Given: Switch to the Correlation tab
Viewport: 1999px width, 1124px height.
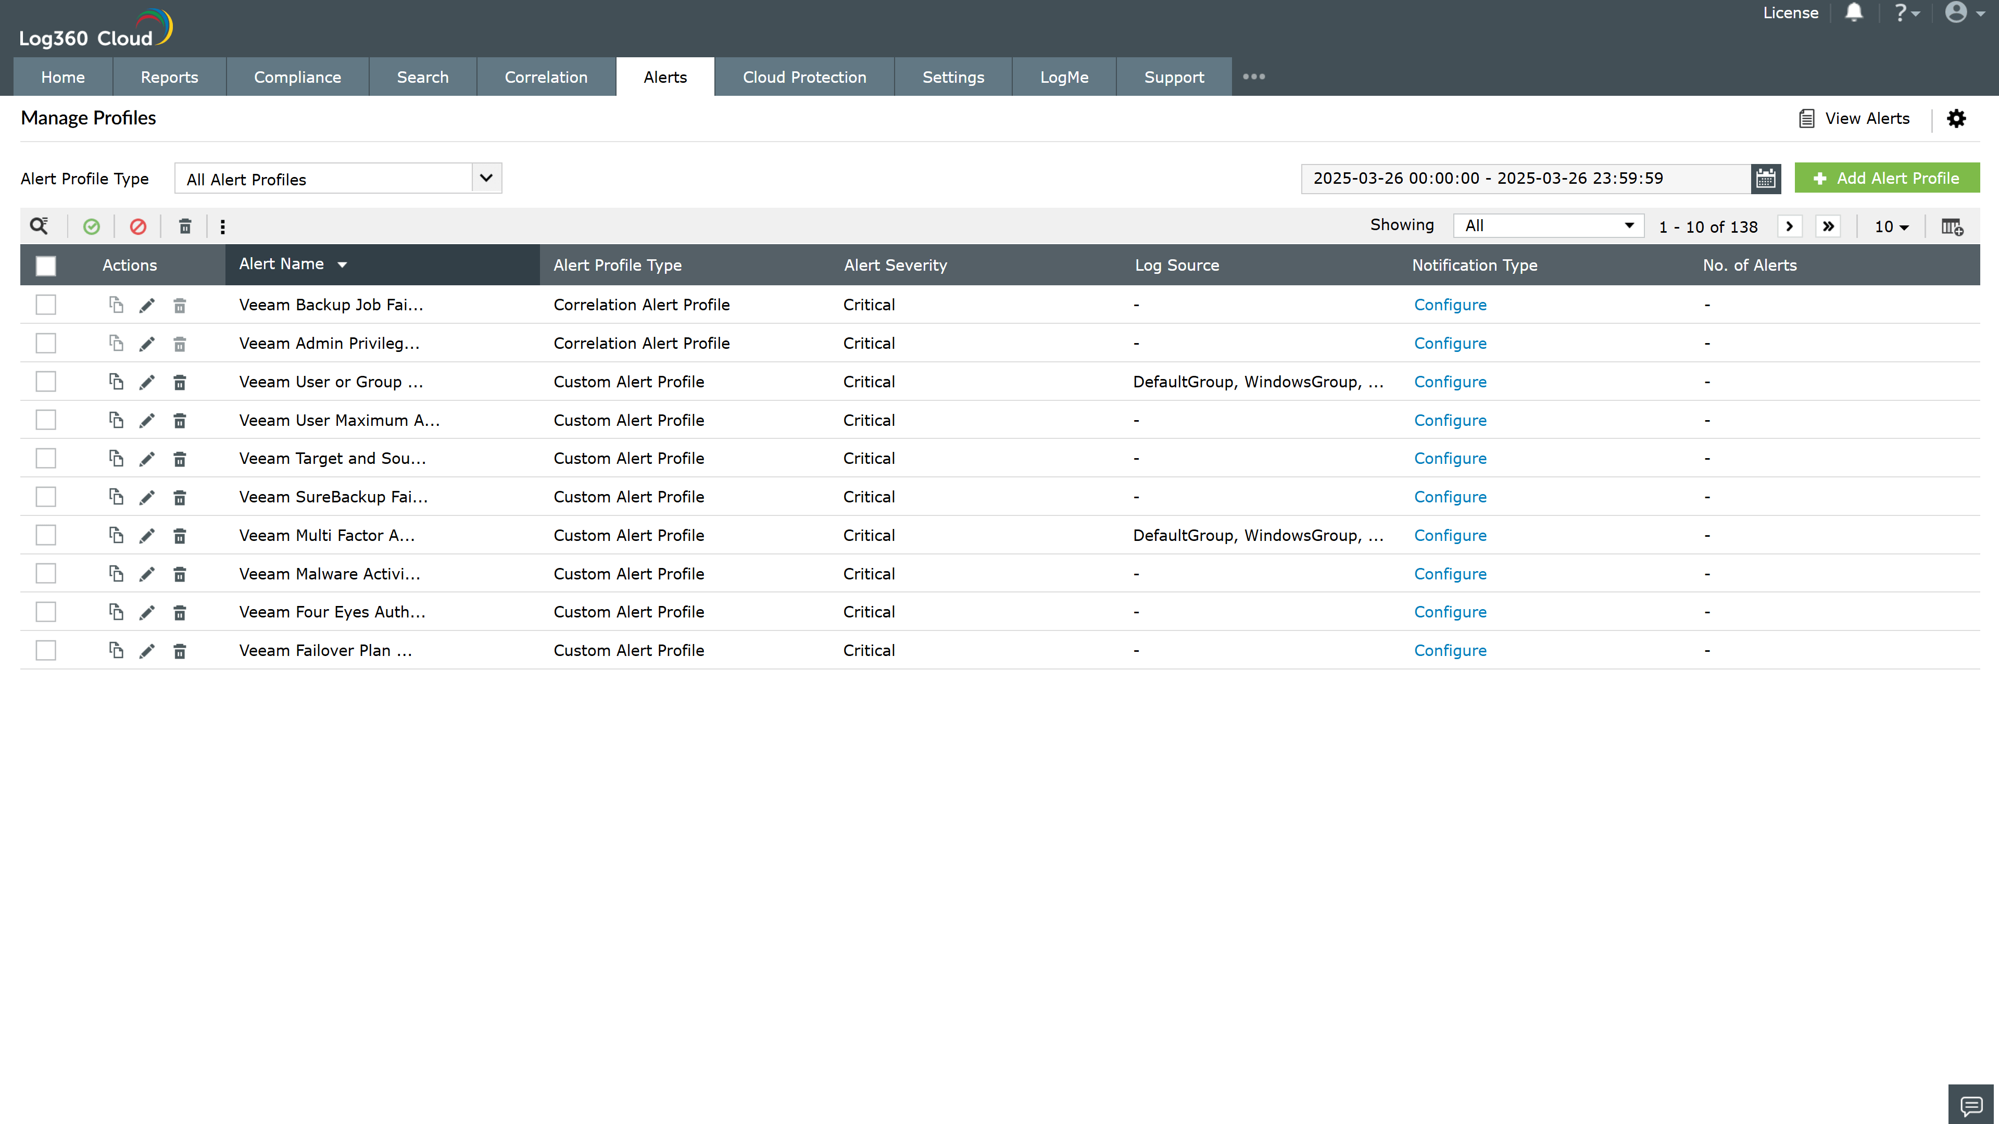Looking at the screenshot, I should click(546, 77).
